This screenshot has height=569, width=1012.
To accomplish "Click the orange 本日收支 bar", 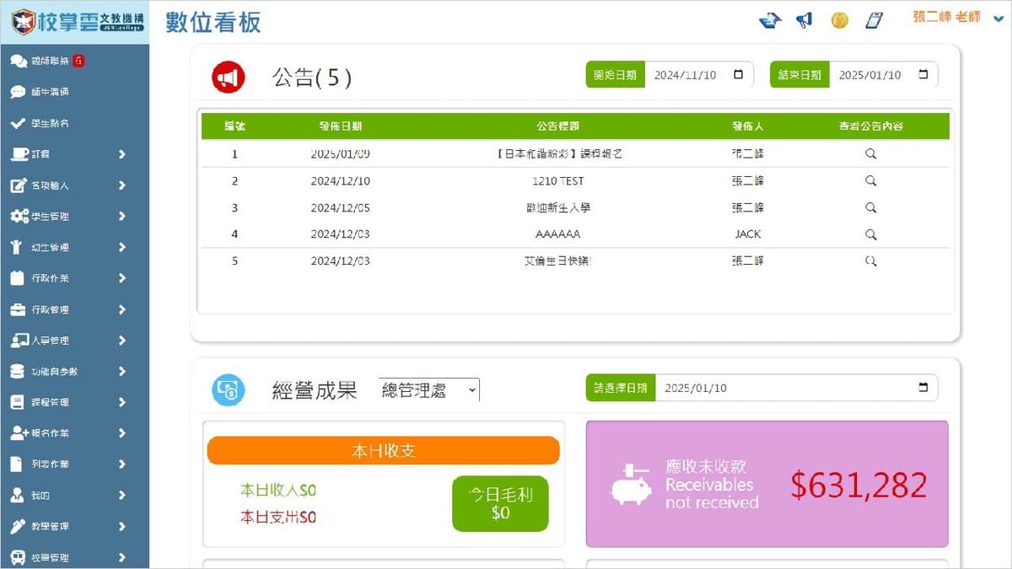I will click(384, 450).
